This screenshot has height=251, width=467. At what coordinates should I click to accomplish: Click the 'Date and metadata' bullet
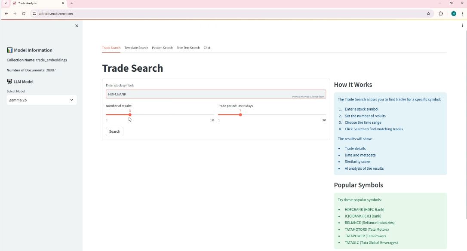point(360,155)
